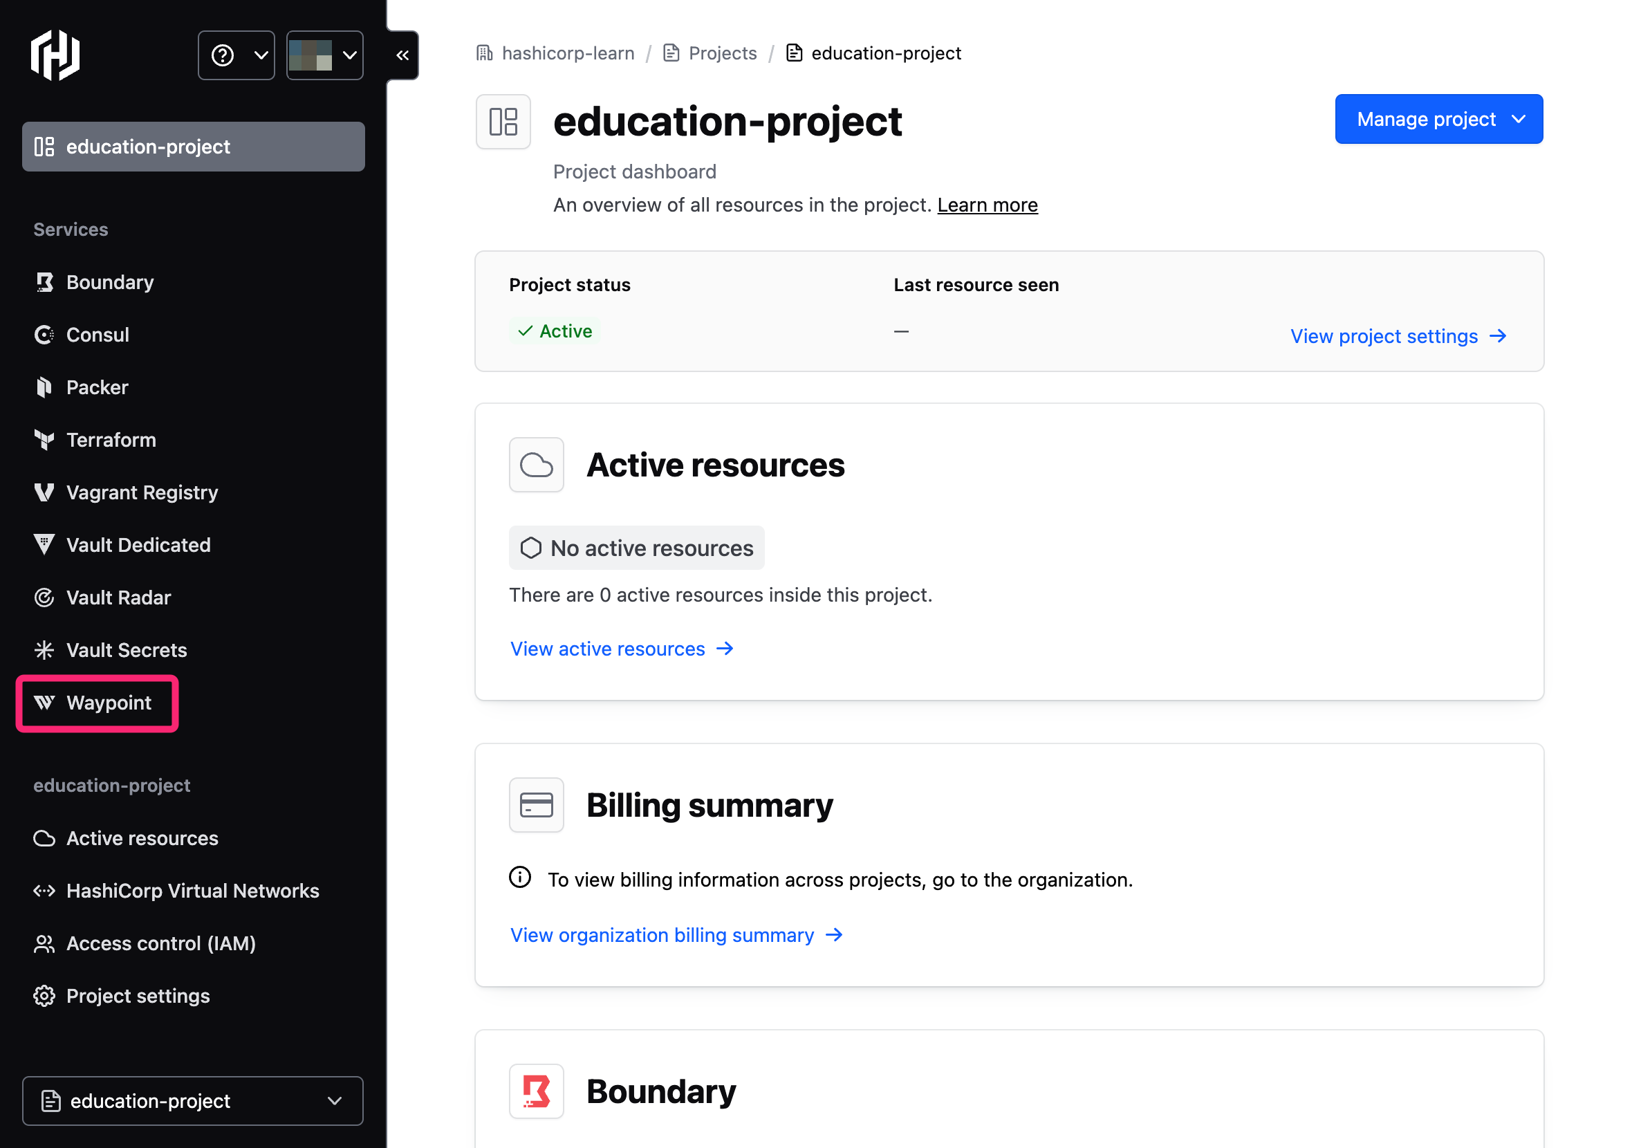This screenshot has width=1632, height=1148.
Task: Click the dashboard icon beside the page title
Action: (x=503, y=122)
